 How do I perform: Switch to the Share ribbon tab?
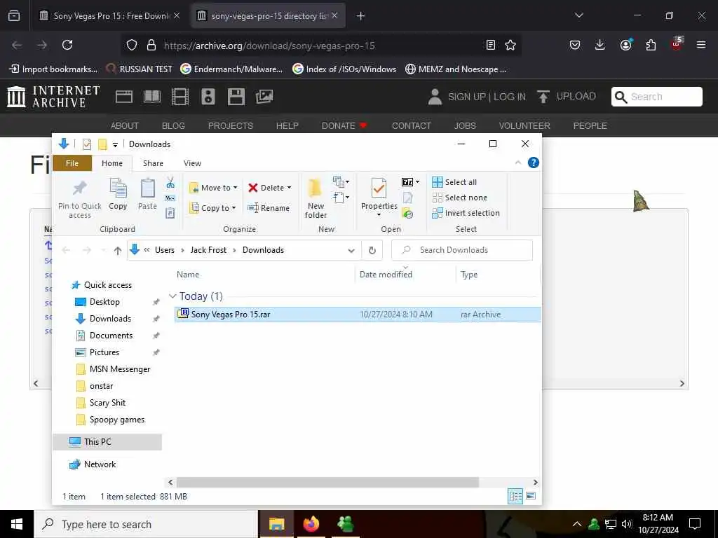click(x=153, y=163)
